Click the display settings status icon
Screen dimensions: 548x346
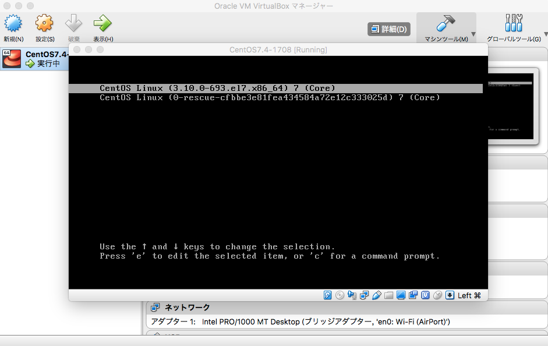[x=400, y=295]
